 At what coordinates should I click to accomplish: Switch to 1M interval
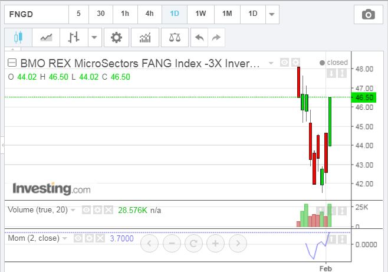[x=227, y=14]
